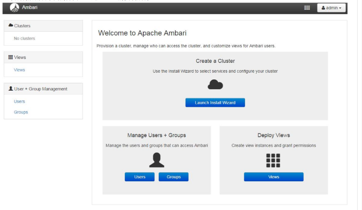Open the Views link in sidebar

pos(19,70)
